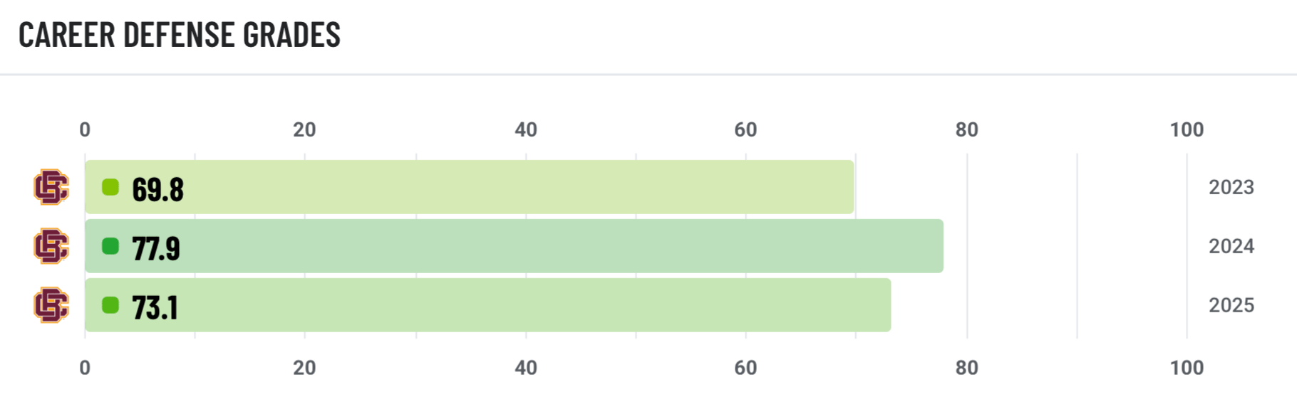The image size is (1297, 414).
Task: Select the 77.9 grade bar
Action: [x=515, y=246]
